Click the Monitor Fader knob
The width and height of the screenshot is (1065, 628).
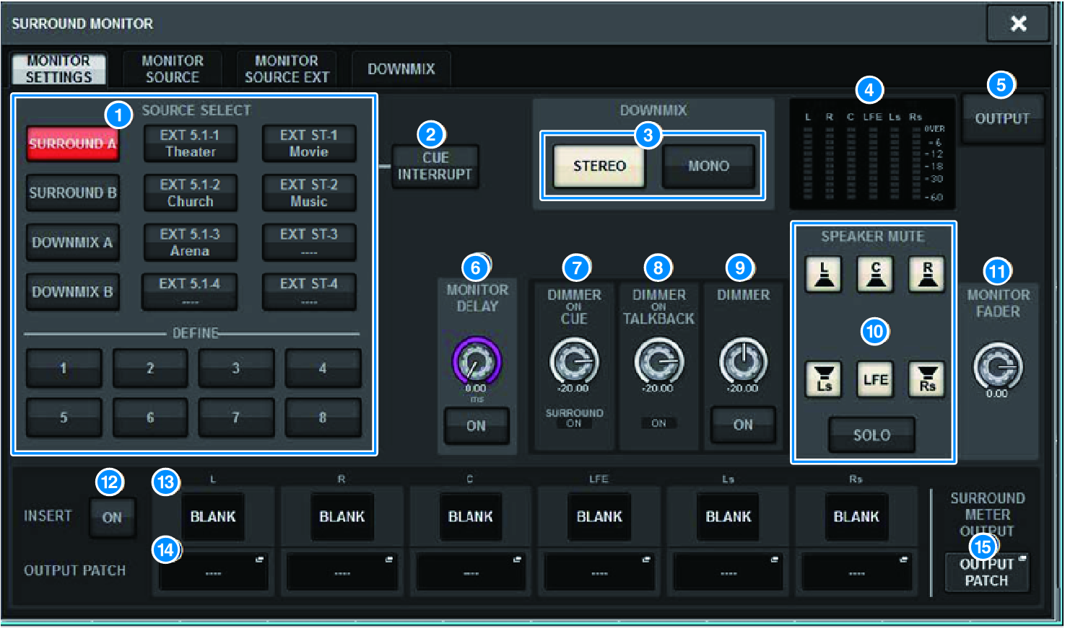coord(997,366)
